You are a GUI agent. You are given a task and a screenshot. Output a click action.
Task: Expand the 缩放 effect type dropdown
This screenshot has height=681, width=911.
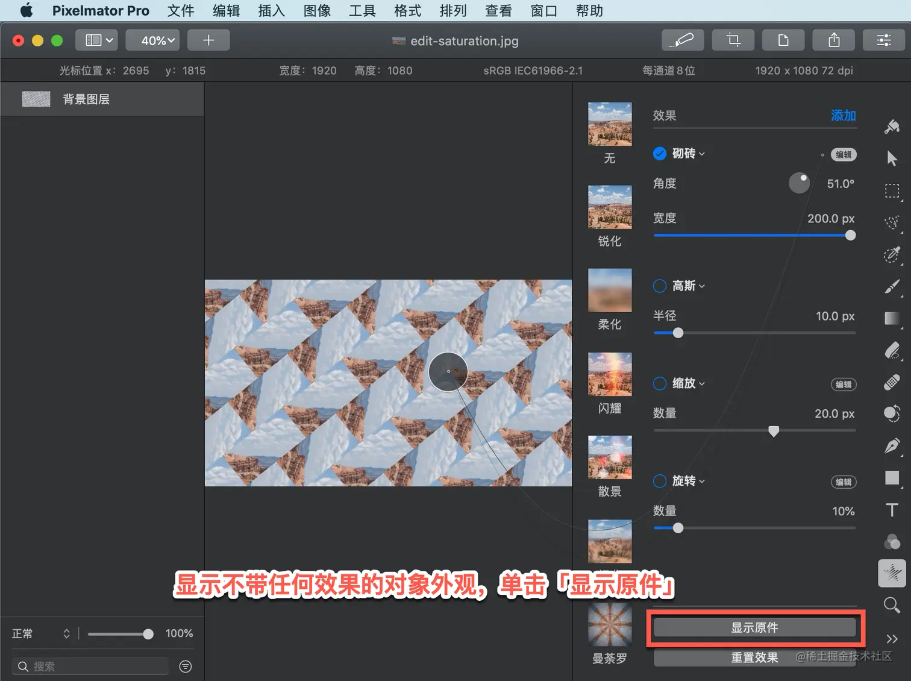[x=689, y=383]
